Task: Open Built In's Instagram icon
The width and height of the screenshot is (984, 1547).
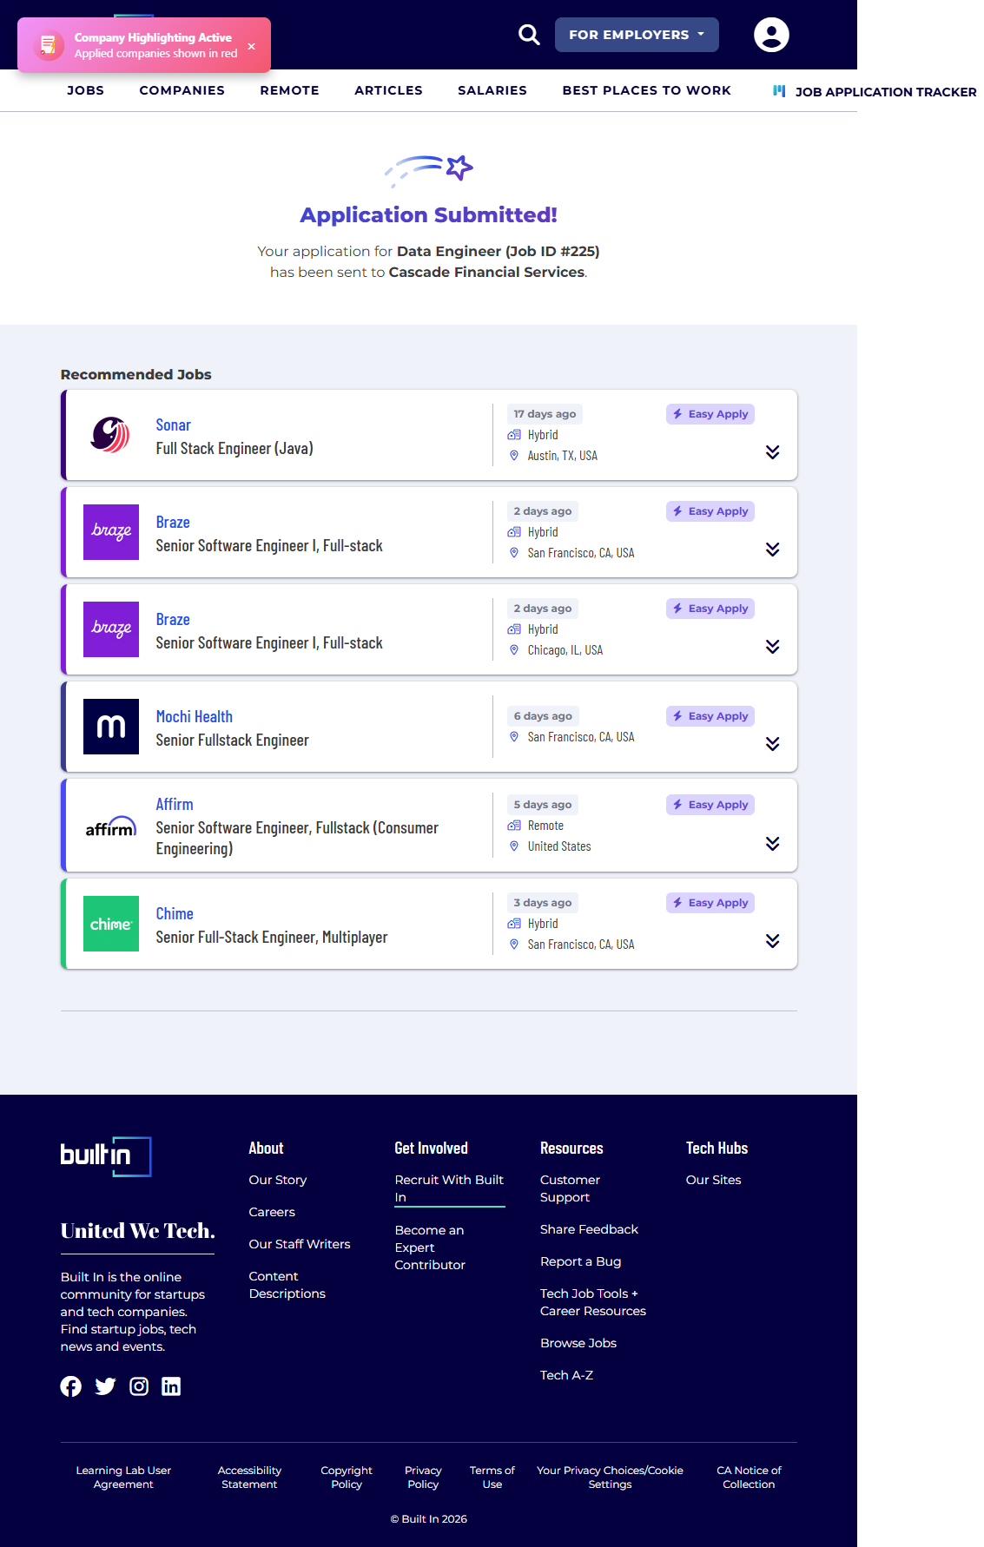Action: coord(139,1386)
